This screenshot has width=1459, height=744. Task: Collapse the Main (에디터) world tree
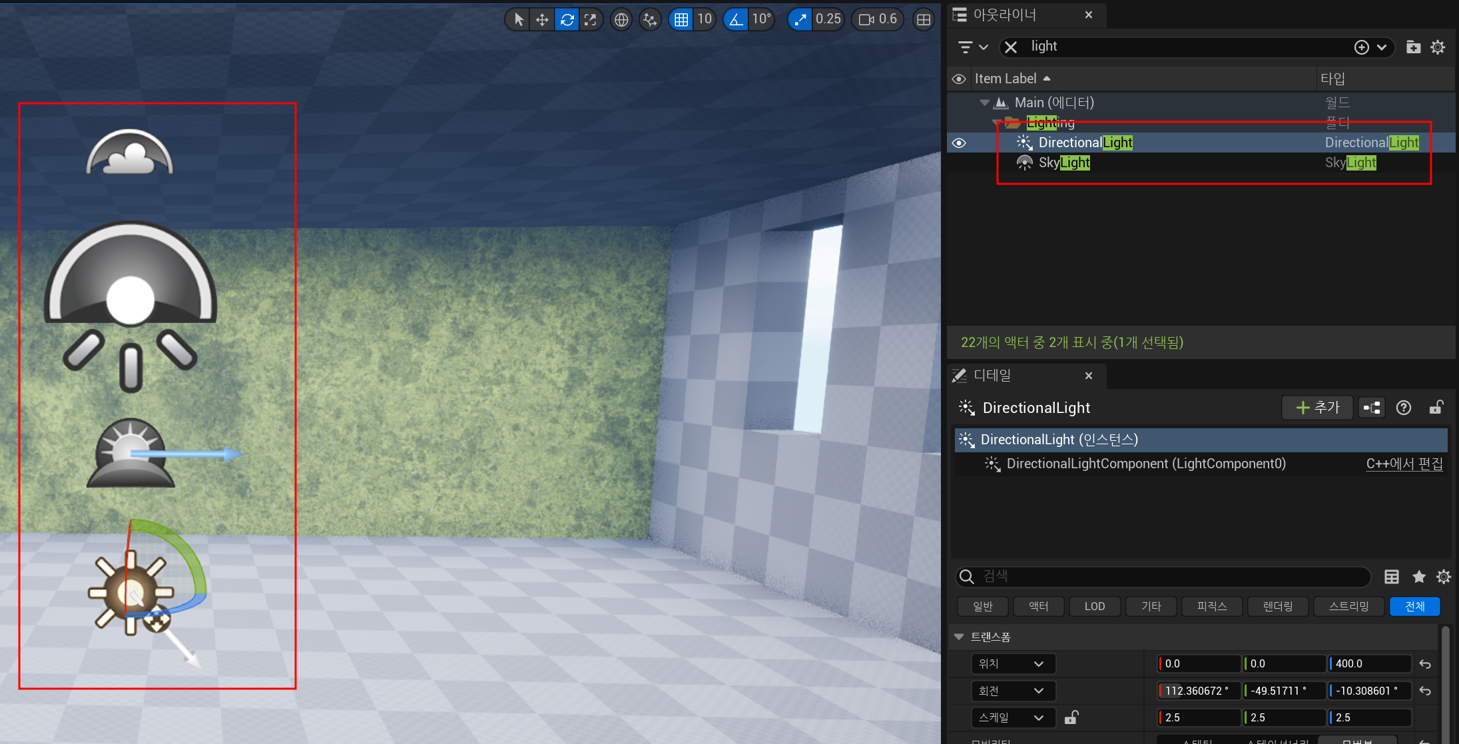984,103
